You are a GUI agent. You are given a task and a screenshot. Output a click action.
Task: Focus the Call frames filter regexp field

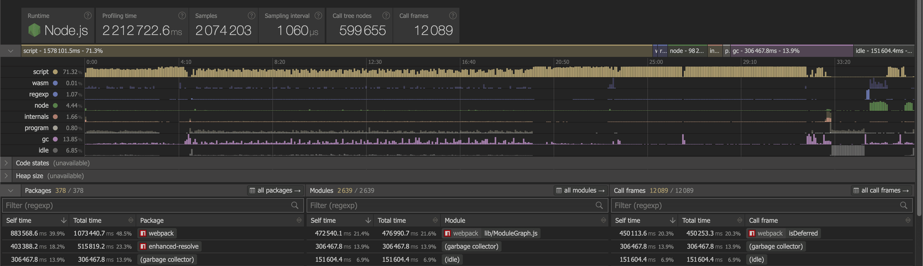point(762,205)
